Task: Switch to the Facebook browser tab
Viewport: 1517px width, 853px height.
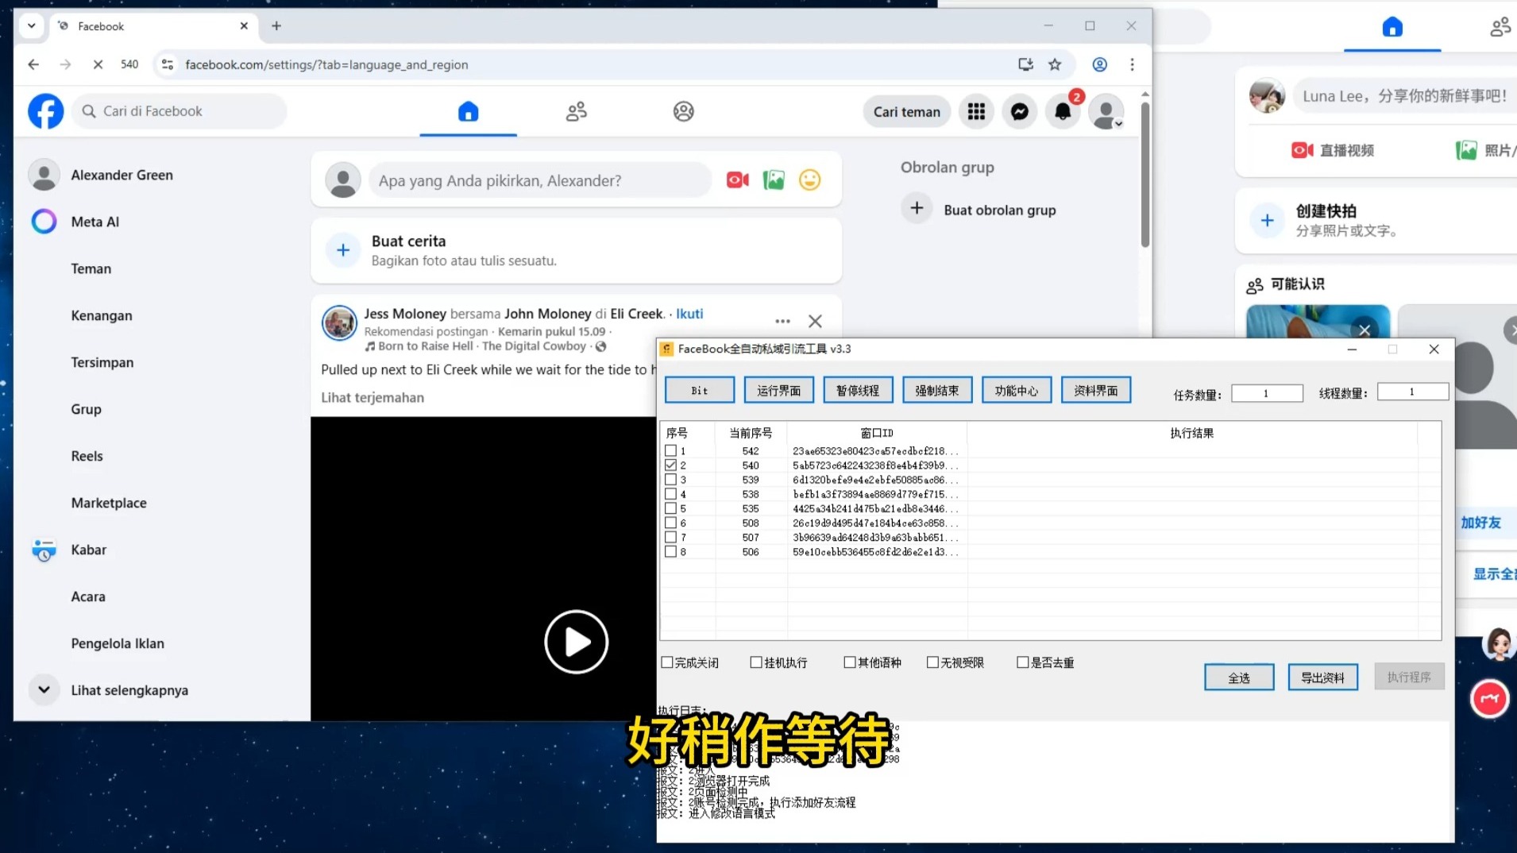Action: point(103,25)
